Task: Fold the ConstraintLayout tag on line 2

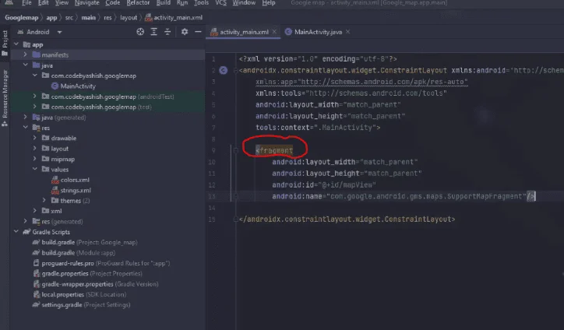Action: [x=236, y=71]
